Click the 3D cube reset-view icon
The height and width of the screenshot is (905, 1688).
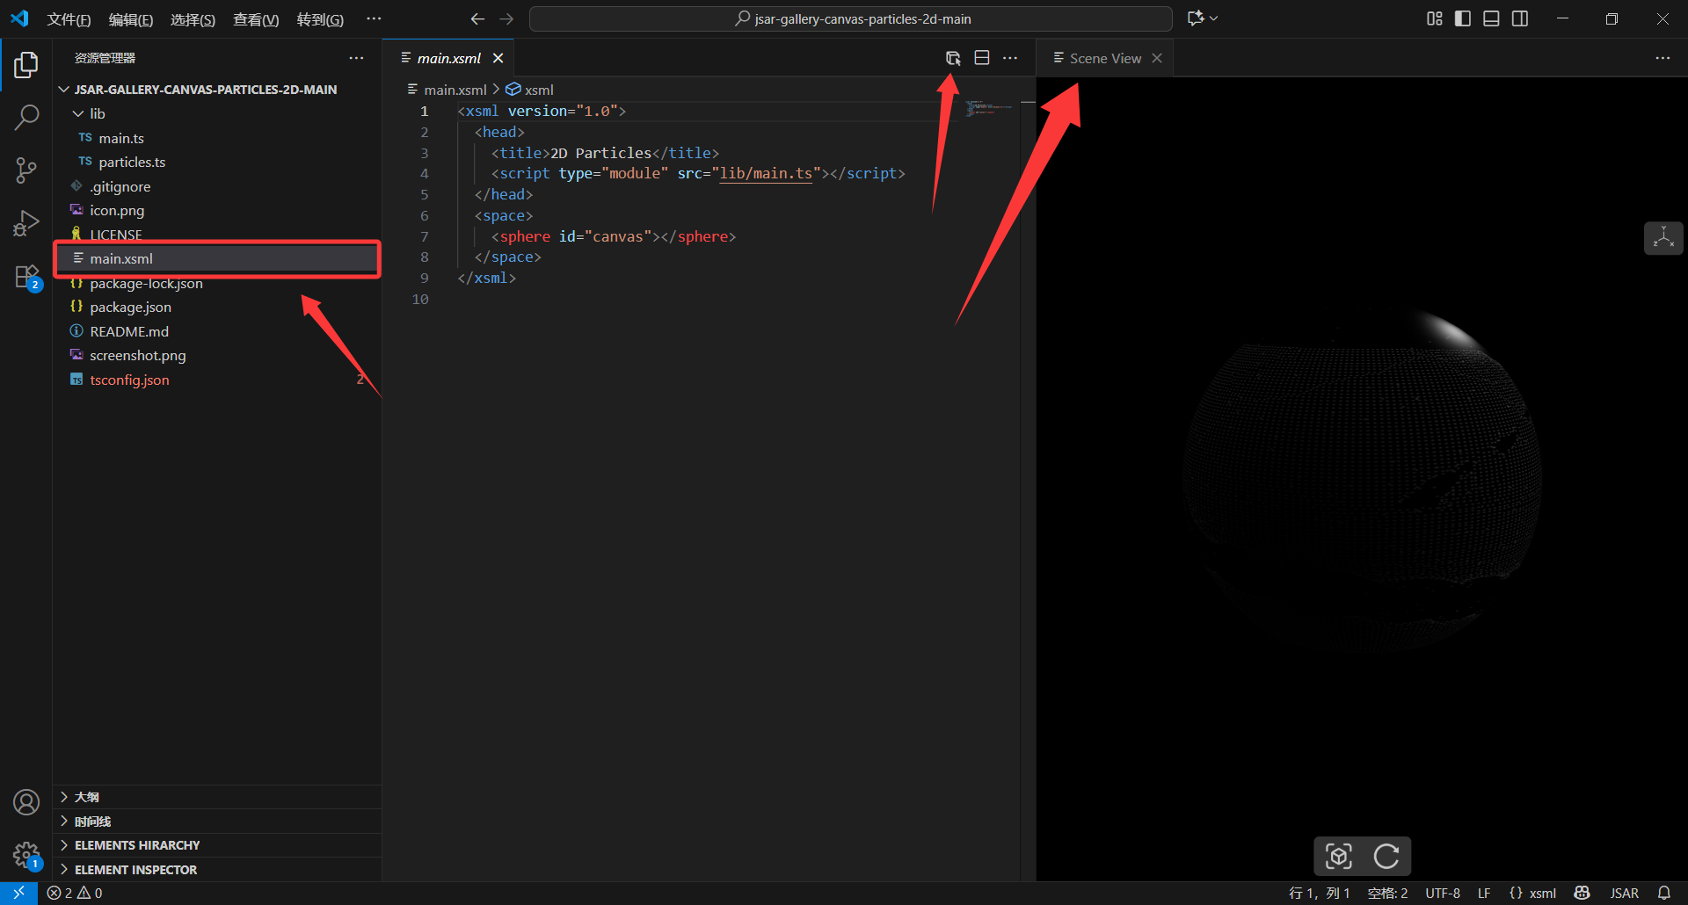1338,856
